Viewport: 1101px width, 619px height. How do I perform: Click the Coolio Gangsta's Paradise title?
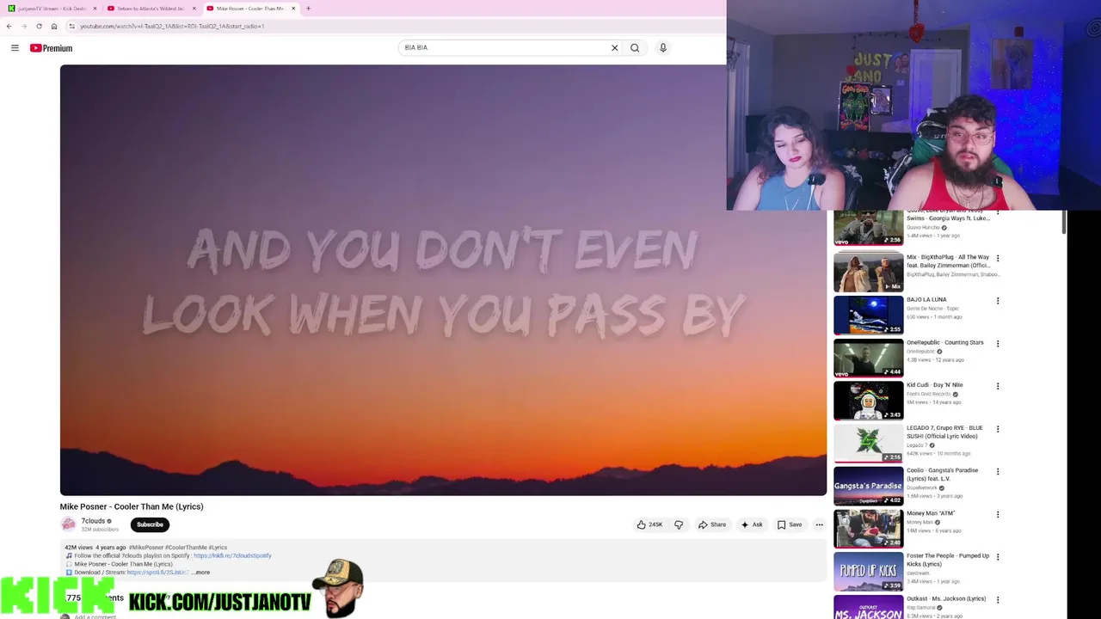942,475
